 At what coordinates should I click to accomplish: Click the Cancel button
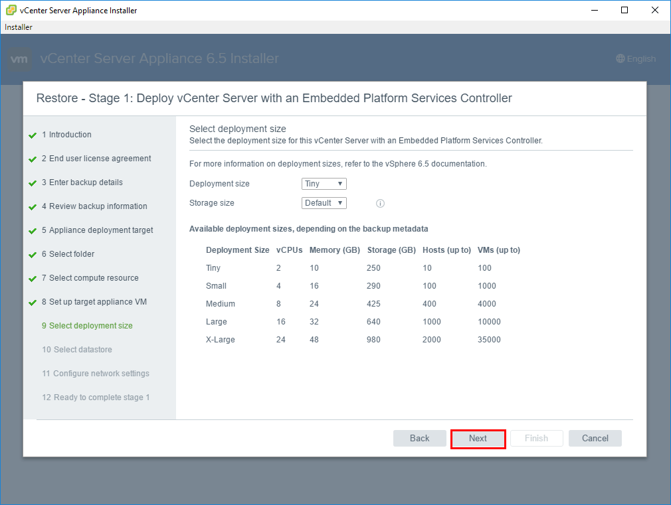tap(595, 439)
